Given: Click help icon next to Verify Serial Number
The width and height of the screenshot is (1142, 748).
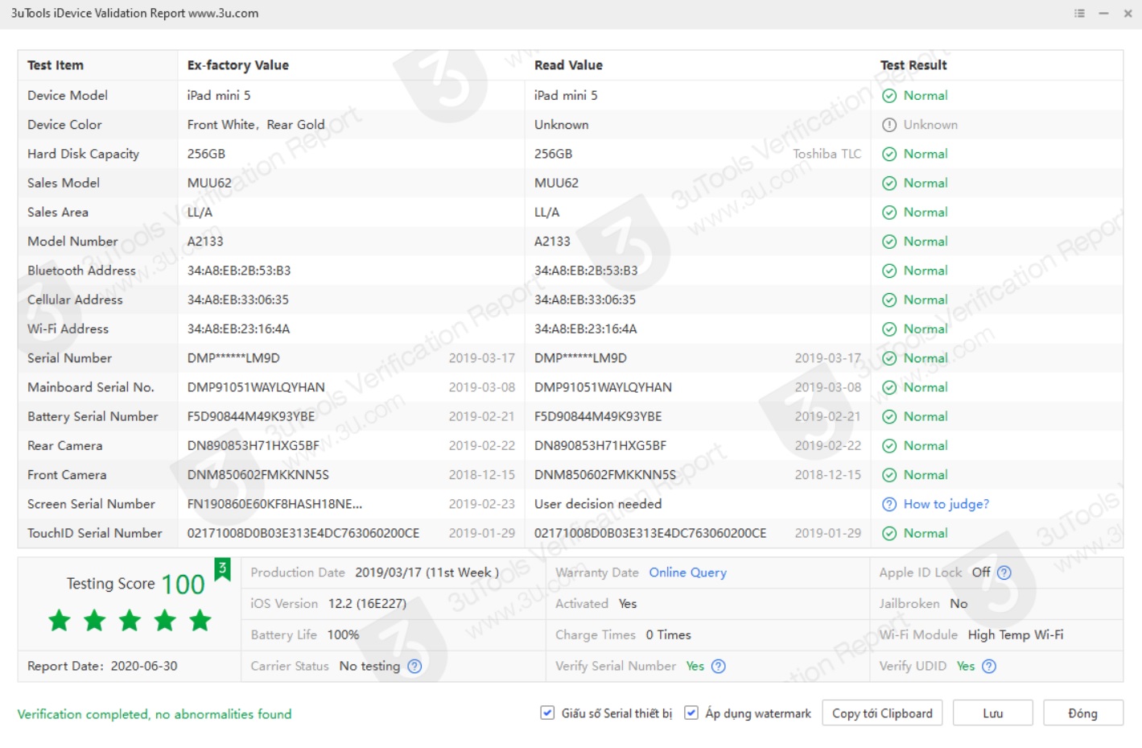Looking at the screenshot, I should (719, 666).
